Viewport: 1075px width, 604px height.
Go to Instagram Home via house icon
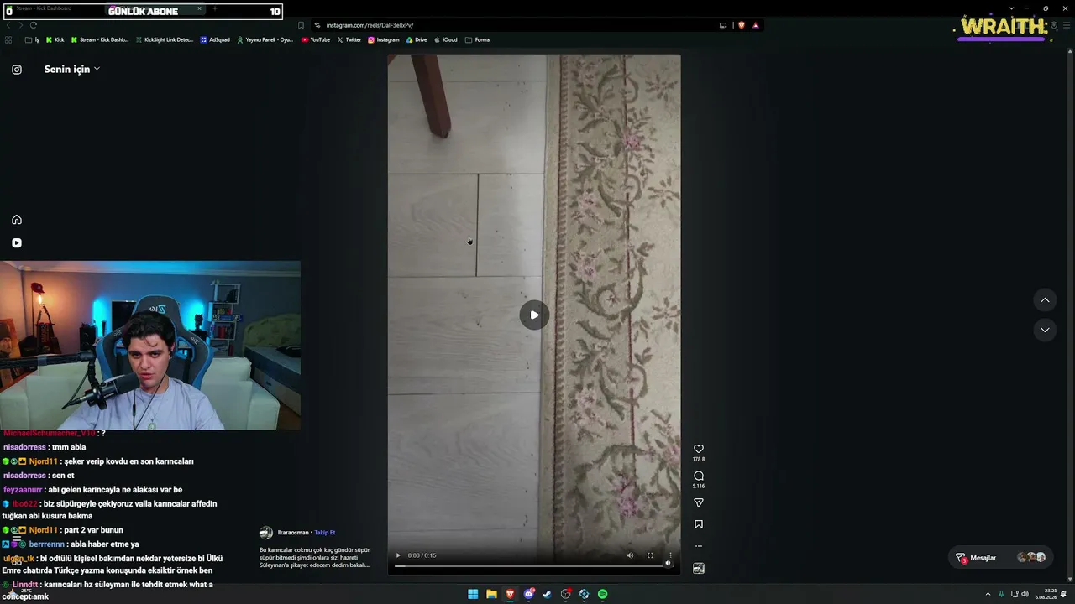coord(17,220)
